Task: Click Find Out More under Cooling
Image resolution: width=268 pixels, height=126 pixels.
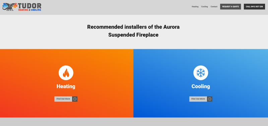Action: (198, 99)
